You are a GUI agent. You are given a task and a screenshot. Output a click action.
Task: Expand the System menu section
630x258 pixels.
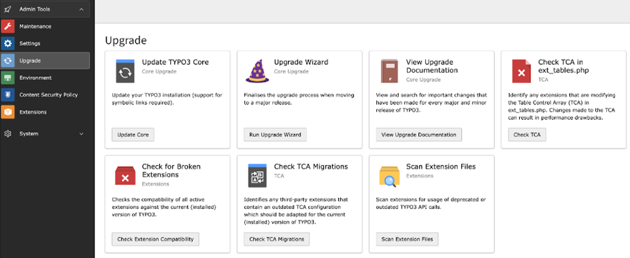tap(81, 133)
